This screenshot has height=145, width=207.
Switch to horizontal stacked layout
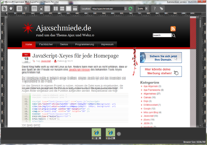pos(62,9)
